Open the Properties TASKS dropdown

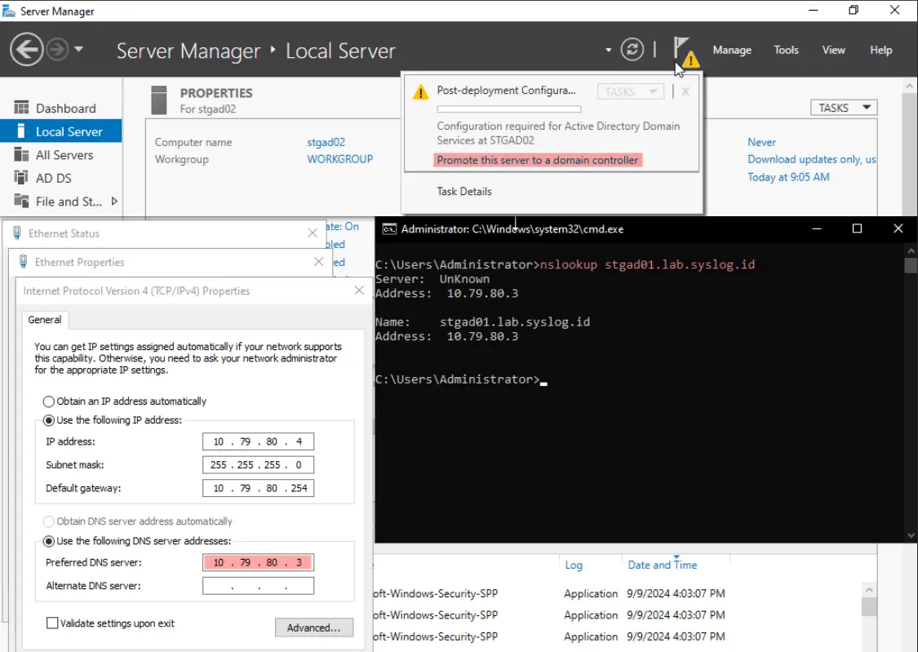click(844, 108)
